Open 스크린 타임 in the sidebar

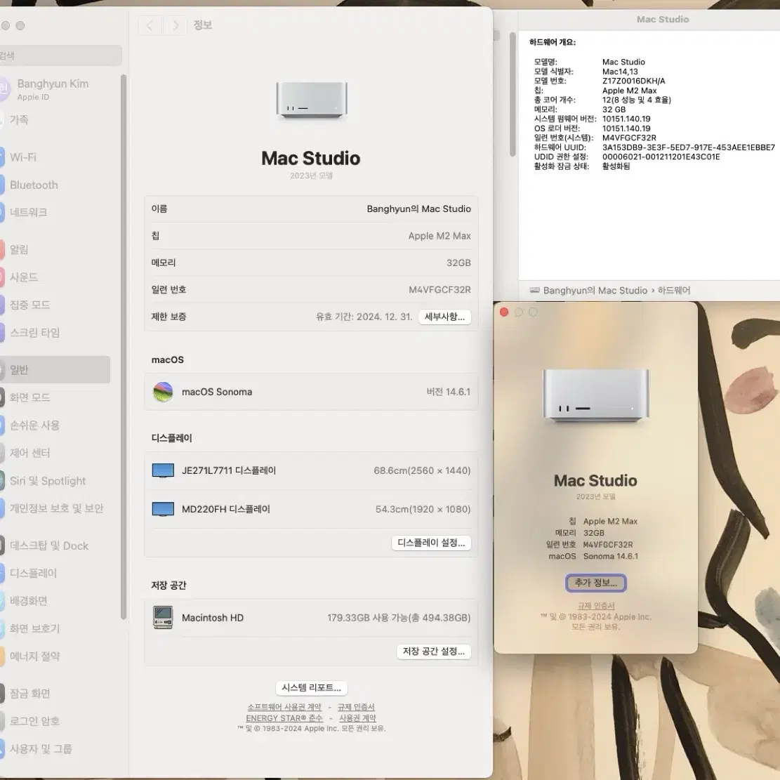click(x=35, y=332)
